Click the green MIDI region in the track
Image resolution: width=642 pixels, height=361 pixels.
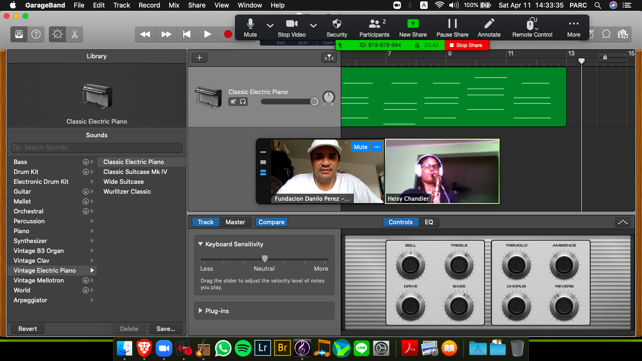coord(454,97)
